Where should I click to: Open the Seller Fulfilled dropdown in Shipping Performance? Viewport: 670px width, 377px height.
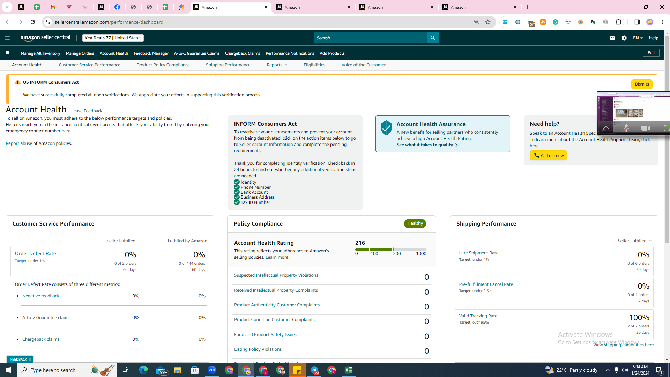635,241
